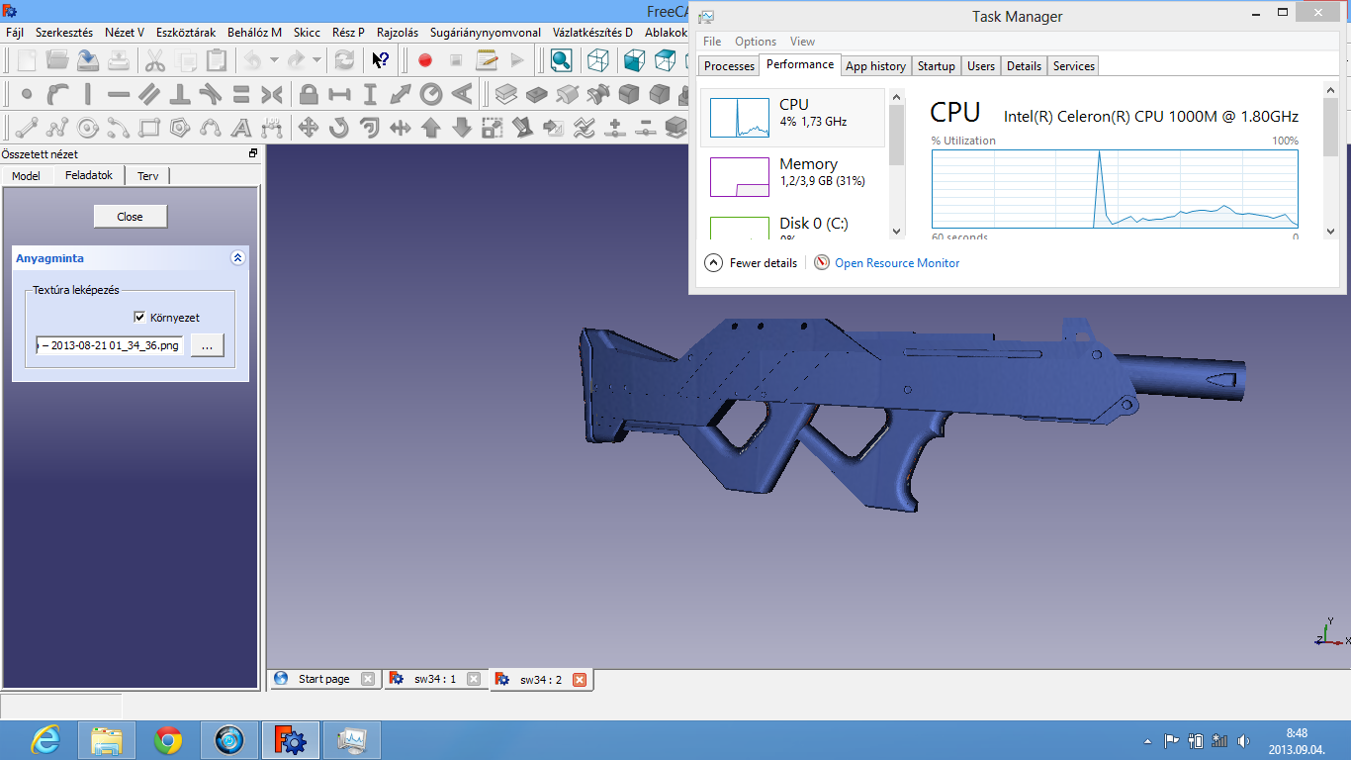Select the sketcher point constraint tool
This screenshot has height=760, width=1351.
[27, 95]
